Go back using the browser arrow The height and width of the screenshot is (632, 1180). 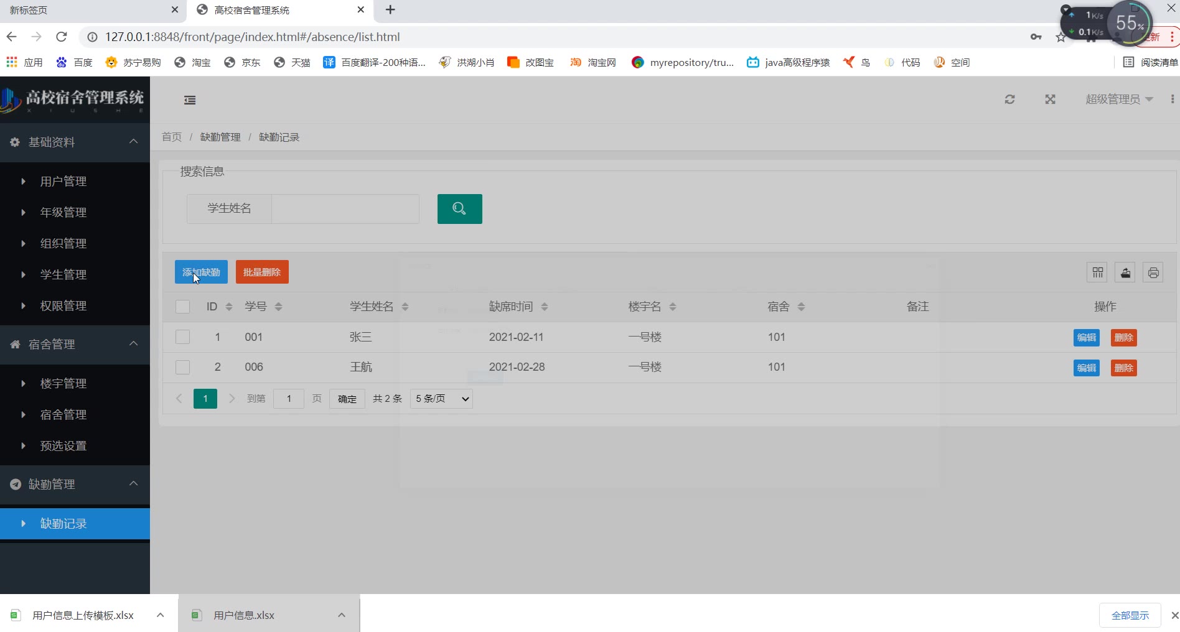pyautogui.click(x=11, y=37)
